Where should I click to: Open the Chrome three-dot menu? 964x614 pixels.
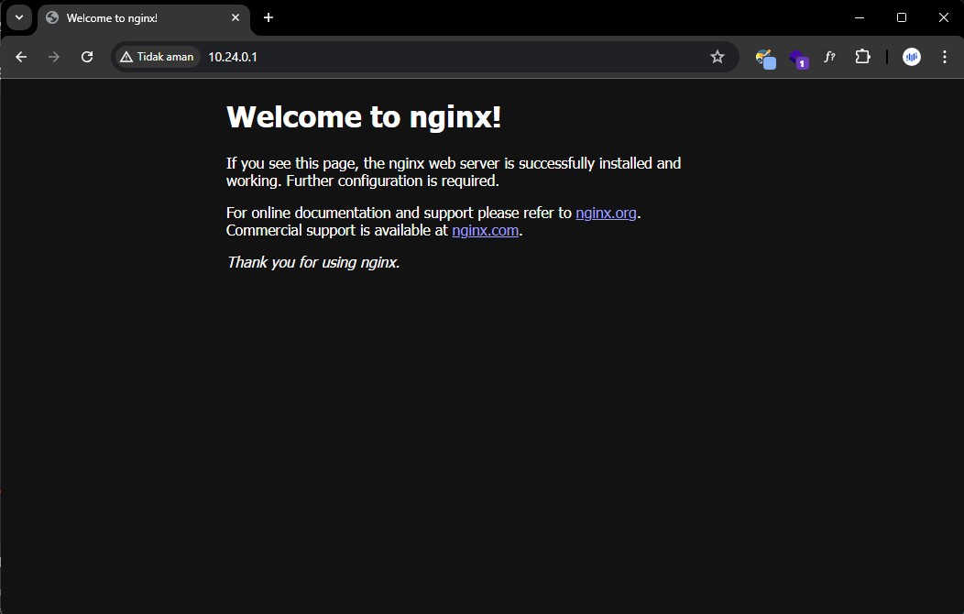(944, 57)
